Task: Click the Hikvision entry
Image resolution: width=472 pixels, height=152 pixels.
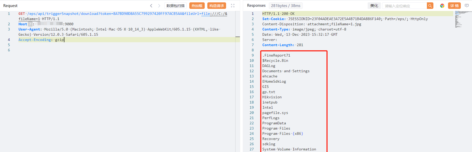Action: [x=272, y=97]
